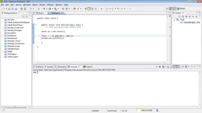
Task: Toggle Show Console on standard output change
Action: [175, 67]
